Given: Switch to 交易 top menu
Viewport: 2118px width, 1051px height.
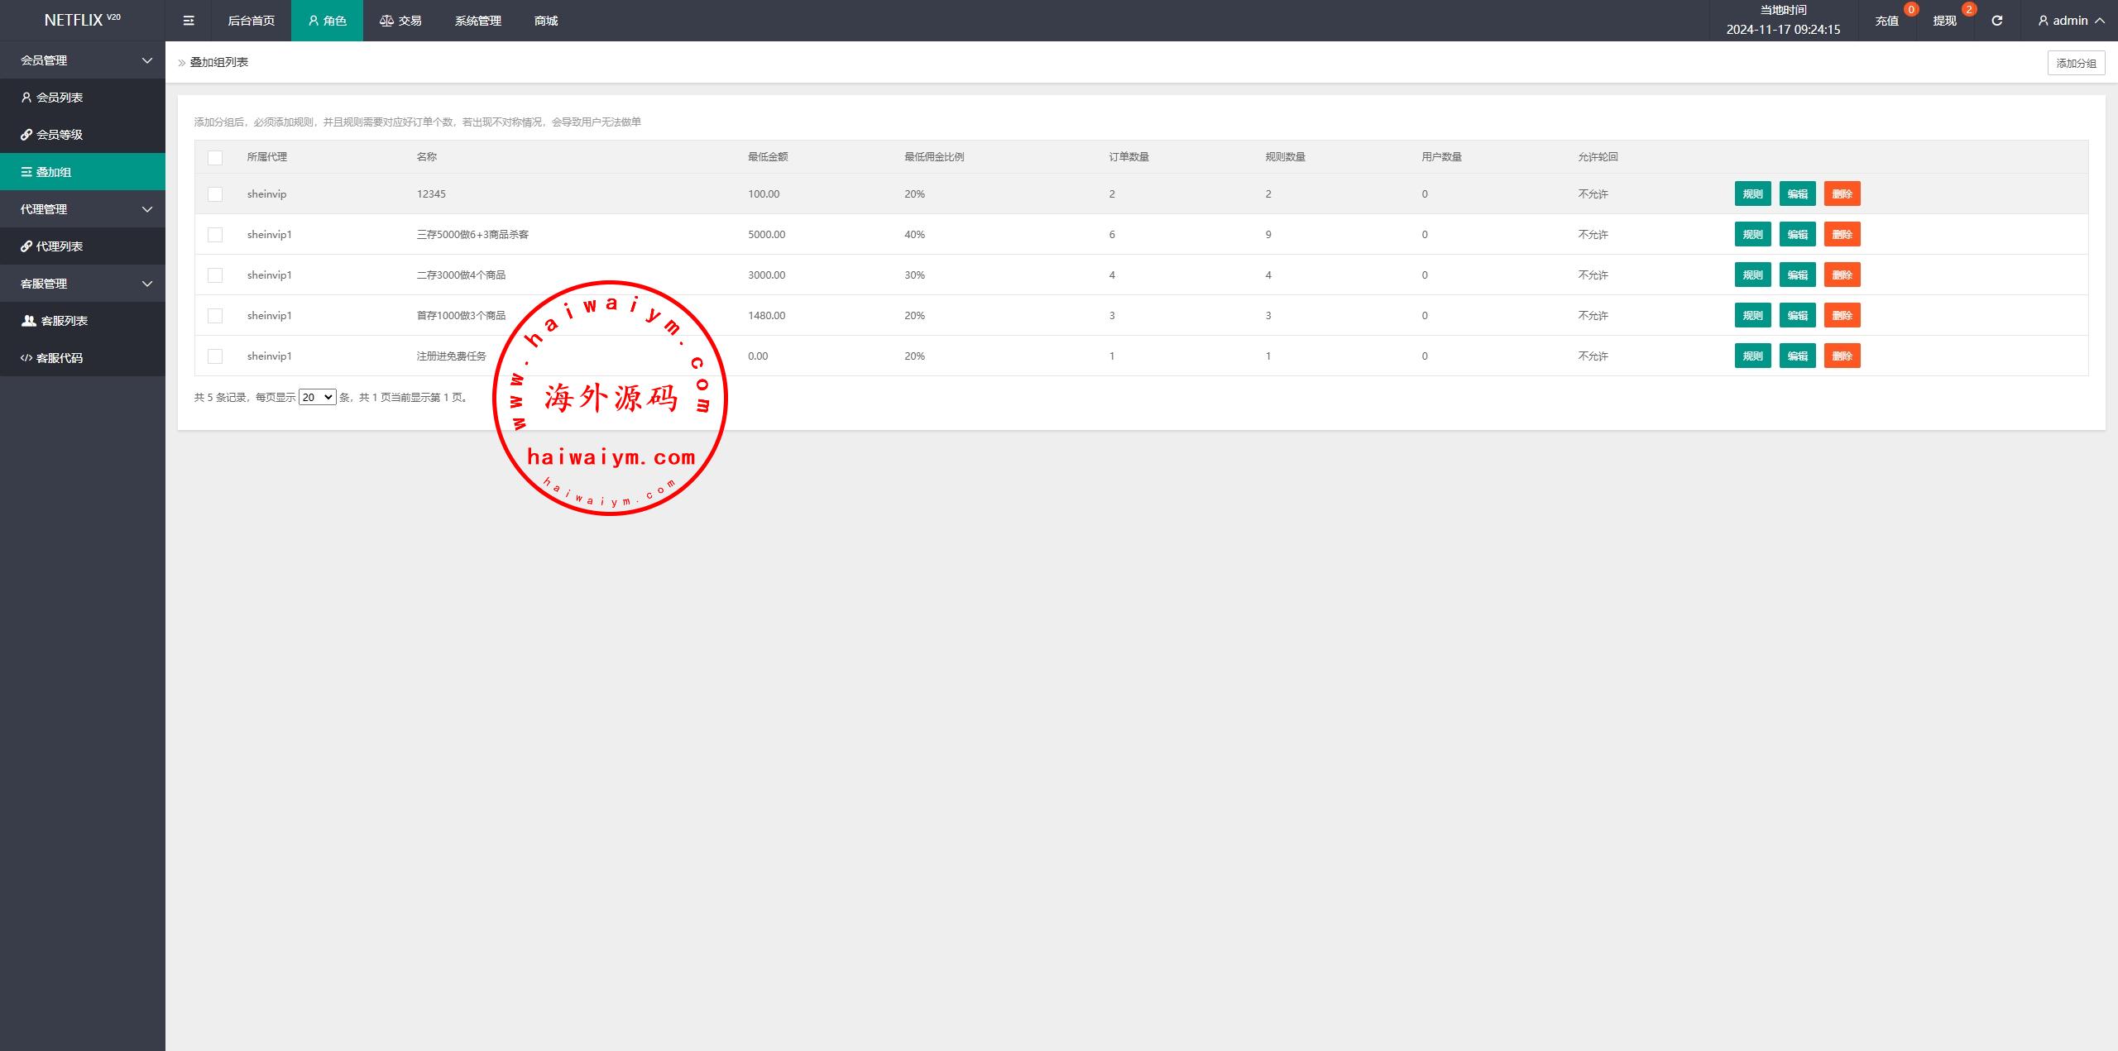Looking at the screenshot, I should 401,21.
